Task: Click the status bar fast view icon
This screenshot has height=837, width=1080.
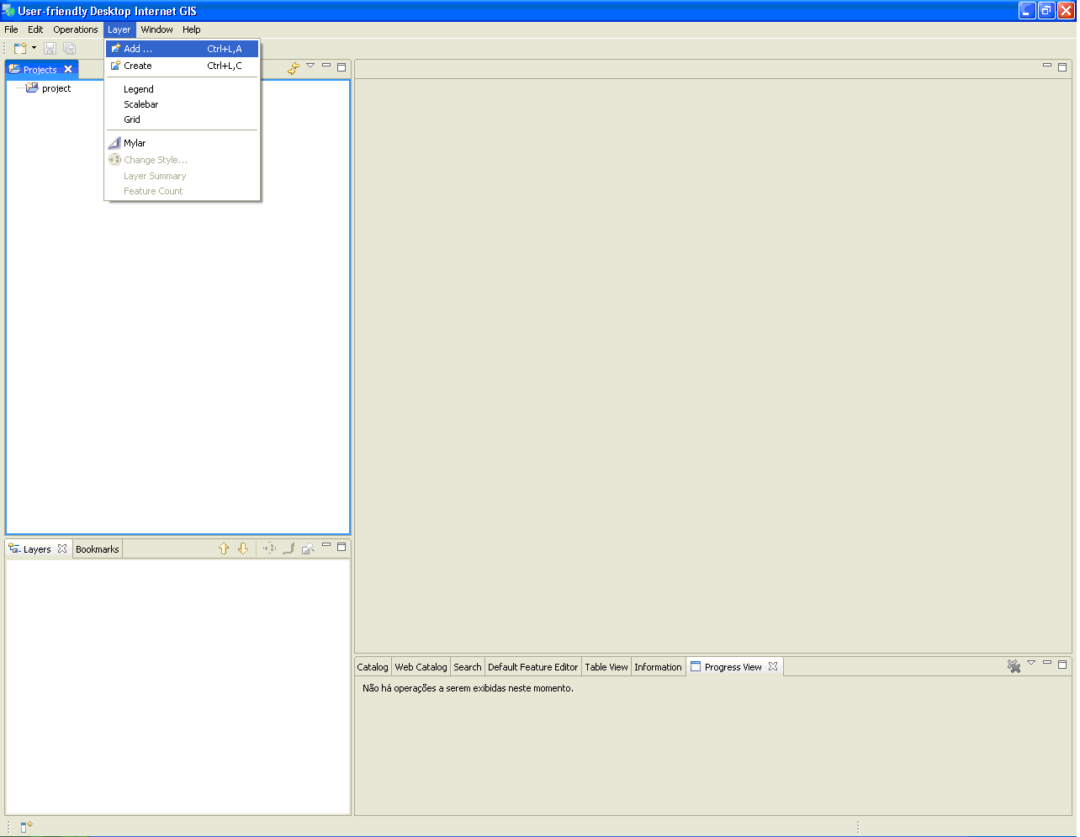Action: [x=26, y=827]
